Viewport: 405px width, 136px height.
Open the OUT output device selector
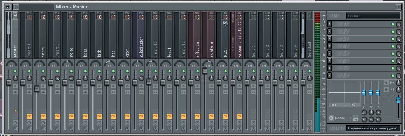pos(373,128)
